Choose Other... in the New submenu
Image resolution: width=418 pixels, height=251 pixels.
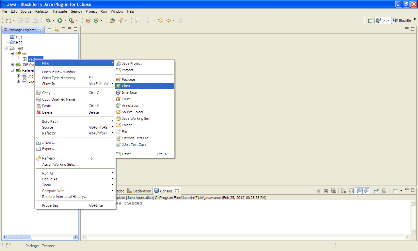click(144, 154)
